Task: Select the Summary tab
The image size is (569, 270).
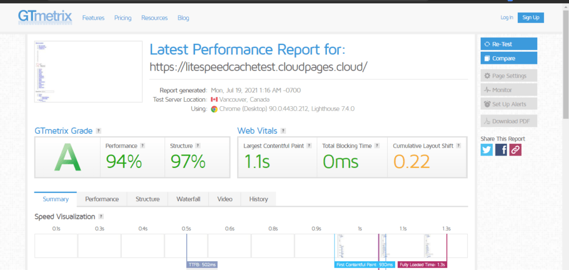Action: point(56,199)
